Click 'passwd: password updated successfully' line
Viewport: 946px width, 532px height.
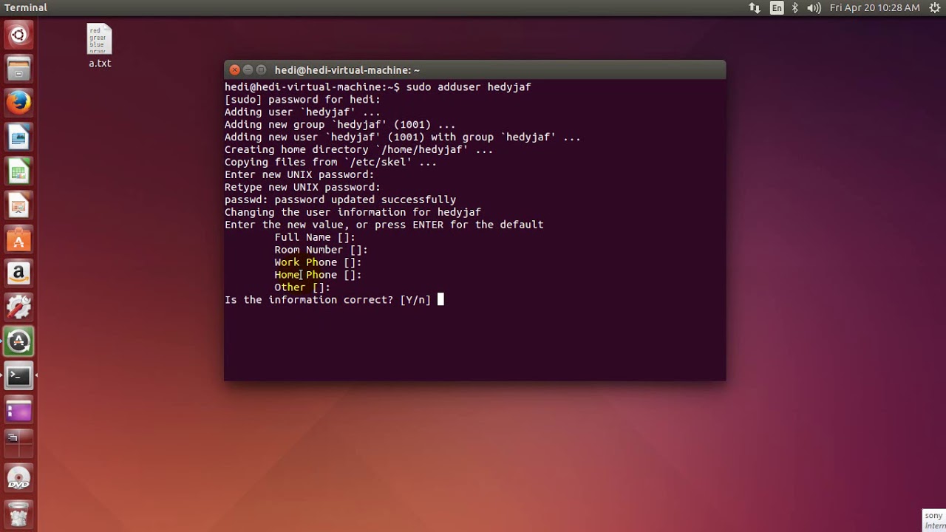(340, 199)
